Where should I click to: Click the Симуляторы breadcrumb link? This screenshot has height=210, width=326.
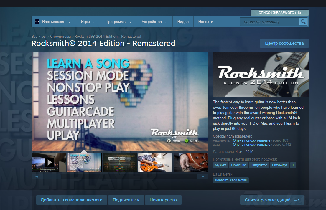pyautogui.click(x=60, y=36)
